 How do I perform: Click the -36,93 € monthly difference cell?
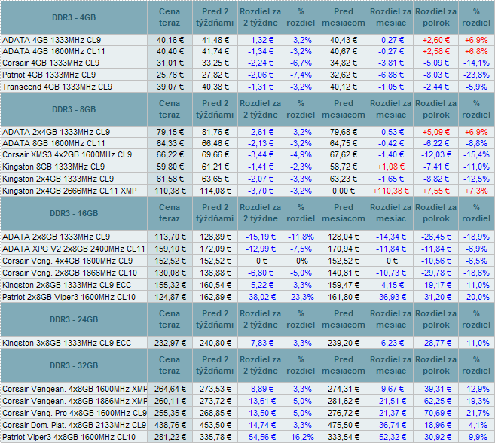[x=391, y=297]
